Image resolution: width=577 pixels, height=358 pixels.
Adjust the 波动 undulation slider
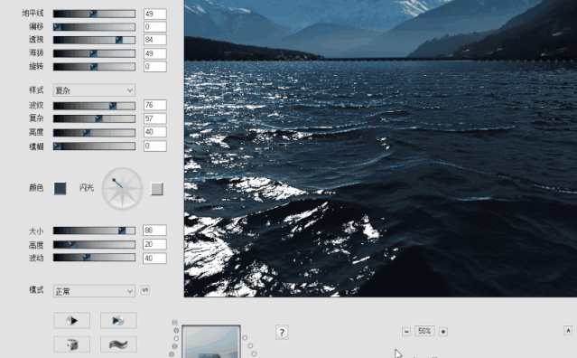pyautogui.click(x=94, y=257)
